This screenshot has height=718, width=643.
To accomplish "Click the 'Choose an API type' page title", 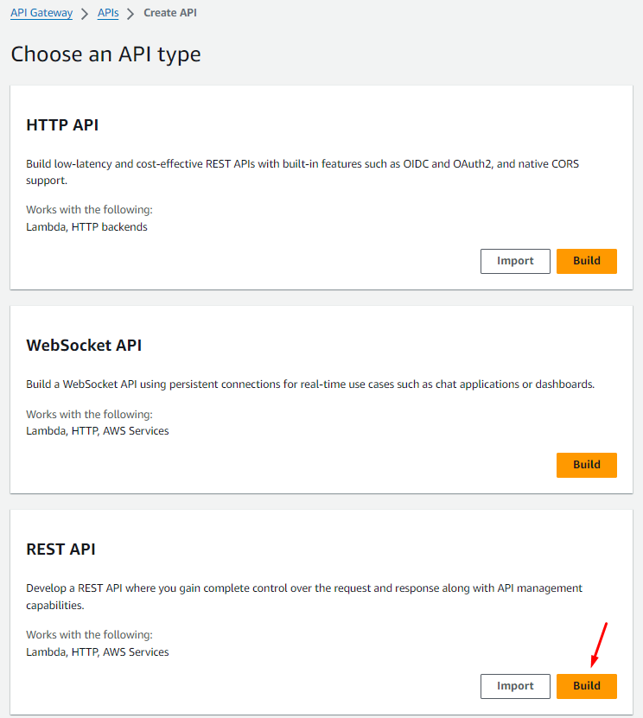I will pyautogui.click(x=105, y=54).
